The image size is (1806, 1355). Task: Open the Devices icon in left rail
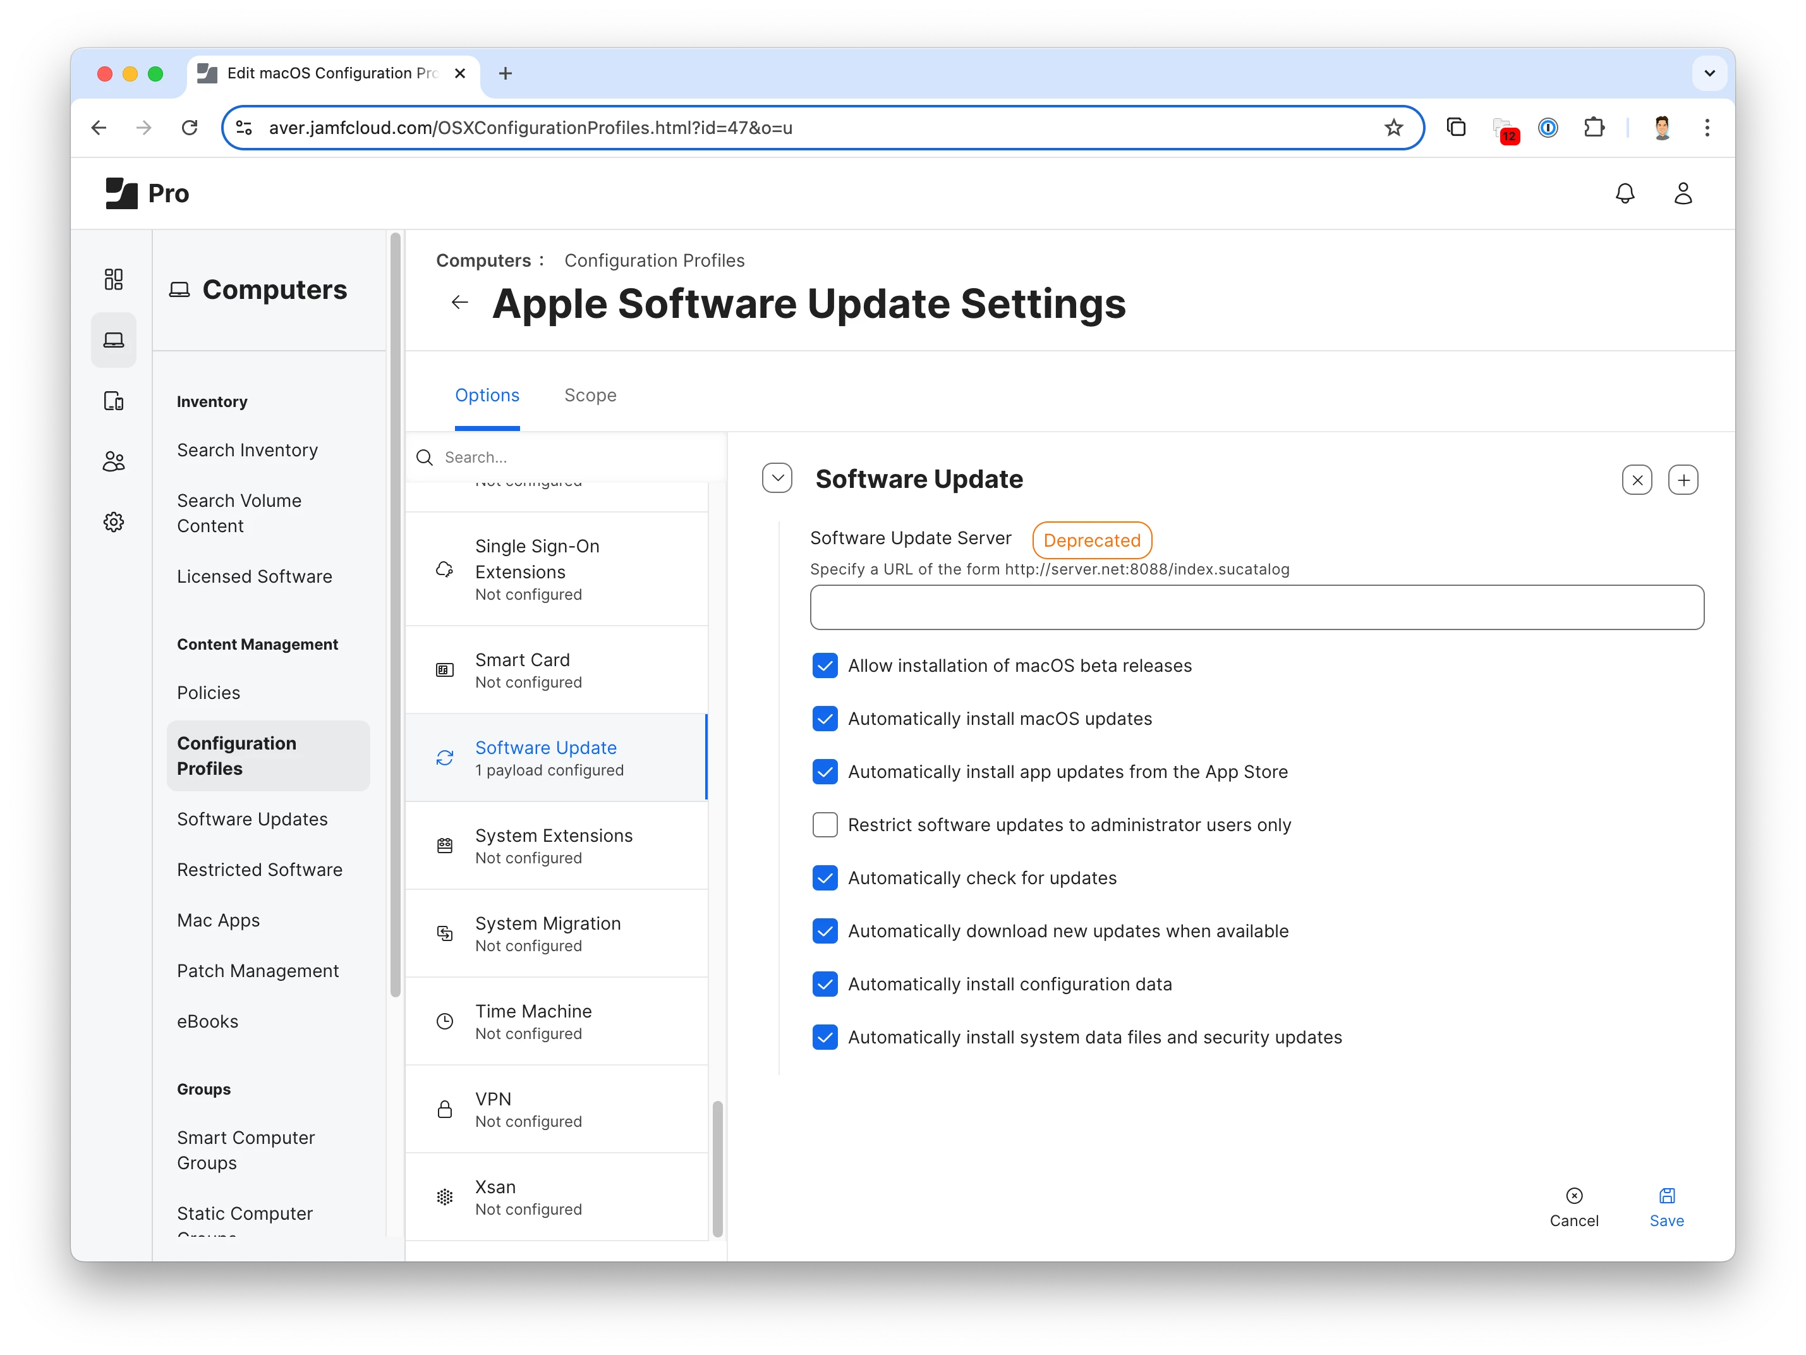point(114,401)
